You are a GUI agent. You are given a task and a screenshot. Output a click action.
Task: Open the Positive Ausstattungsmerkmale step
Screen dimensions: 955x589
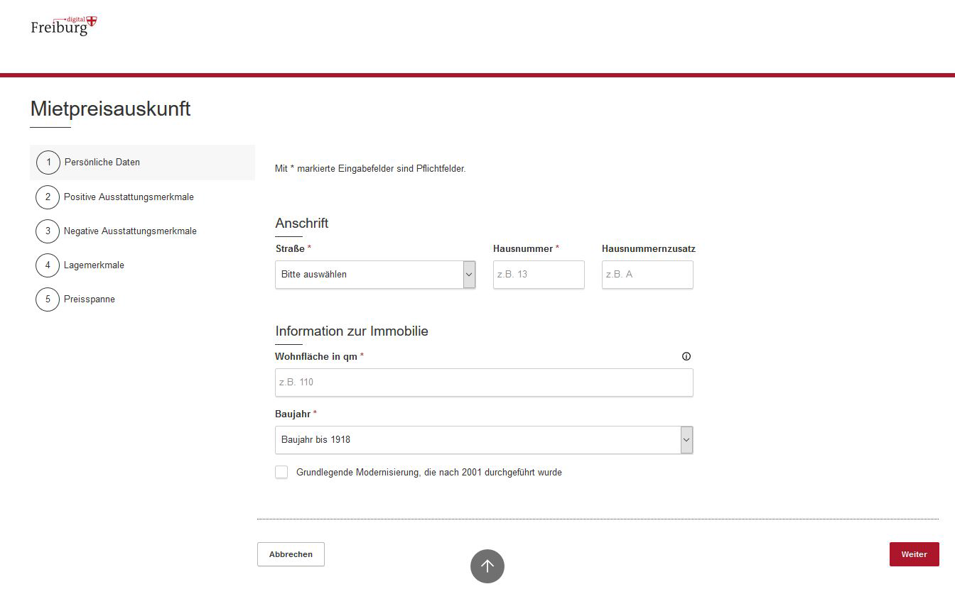(x=129, y=197)
